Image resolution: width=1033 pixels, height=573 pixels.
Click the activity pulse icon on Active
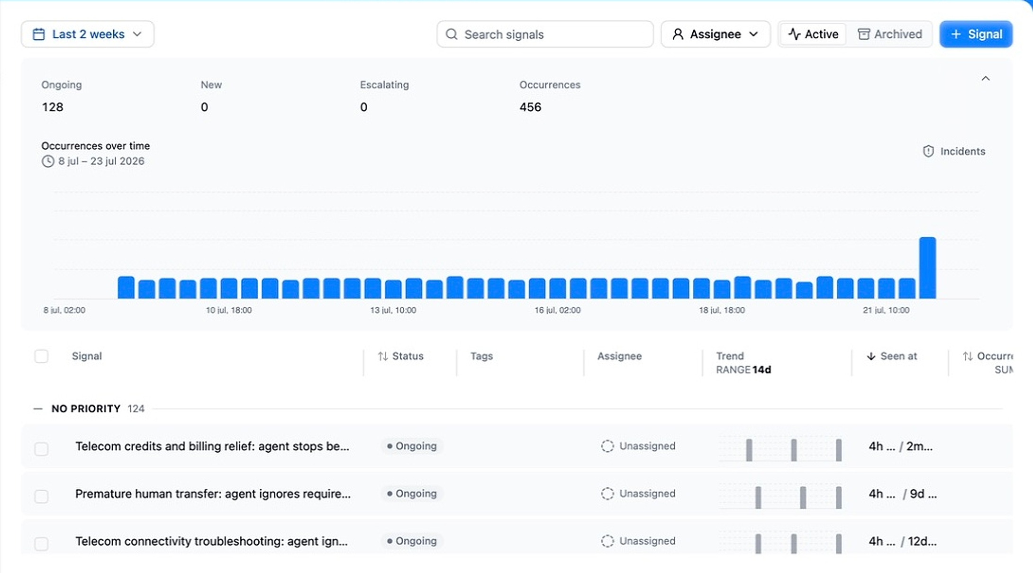(x=794, y=34)
